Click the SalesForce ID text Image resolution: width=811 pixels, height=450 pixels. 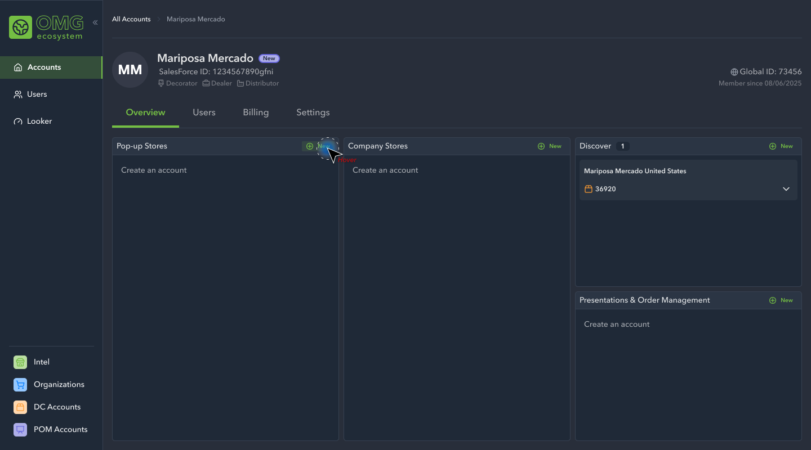[x=216, y=71]
